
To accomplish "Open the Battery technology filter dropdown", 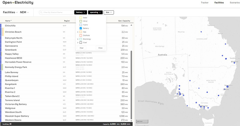I will 81,12.
